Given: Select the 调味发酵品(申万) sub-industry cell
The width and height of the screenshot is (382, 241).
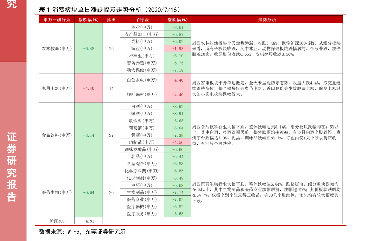Looking at the screenshot, I should coord(142,149).
